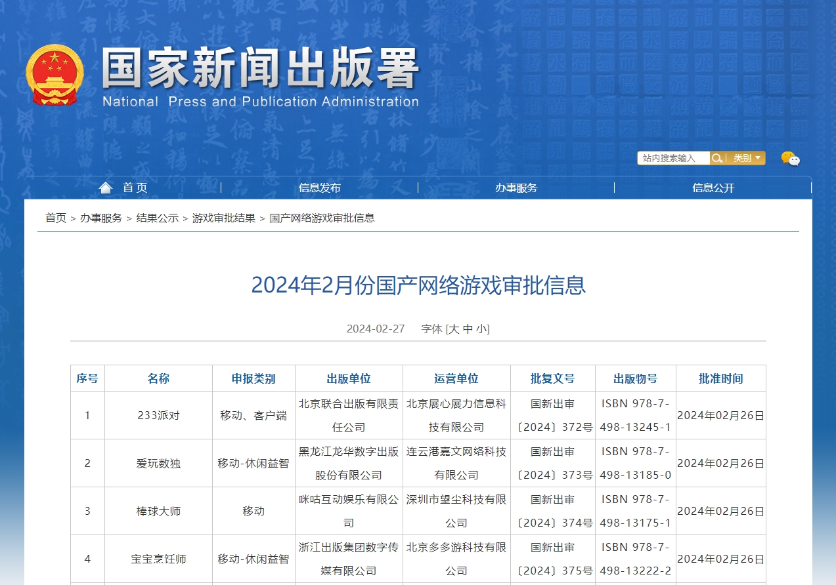Click approval number 国新出审〔2024〕375号
The image size is (836, 585).
click(553, 559)
